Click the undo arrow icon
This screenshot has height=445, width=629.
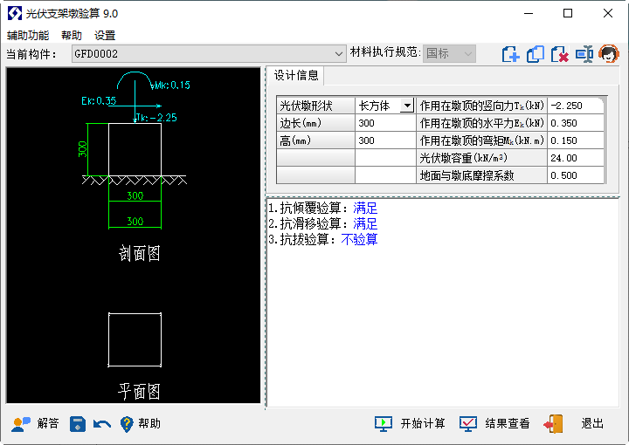(102, 424)
